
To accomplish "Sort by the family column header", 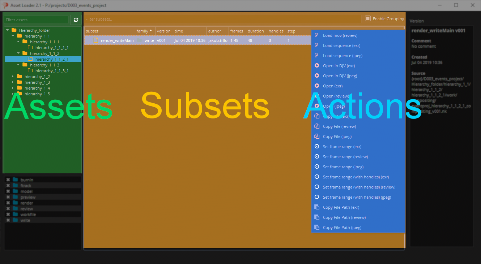I will [145, 31].
